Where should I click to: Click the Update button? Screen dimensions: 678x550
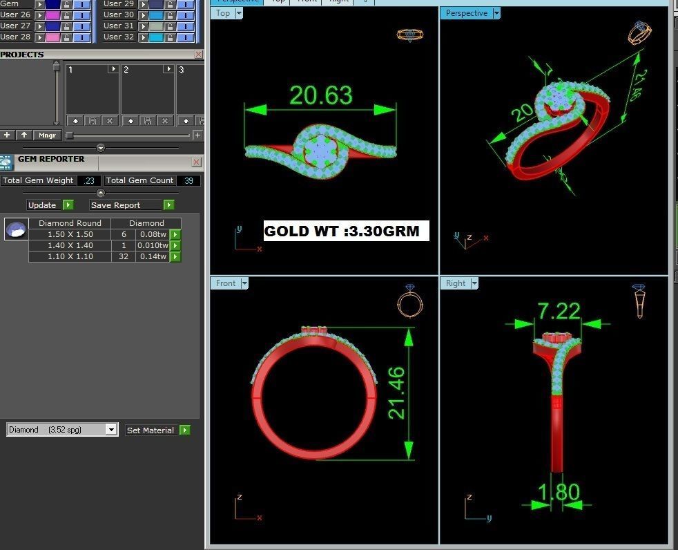click(42, 205)
